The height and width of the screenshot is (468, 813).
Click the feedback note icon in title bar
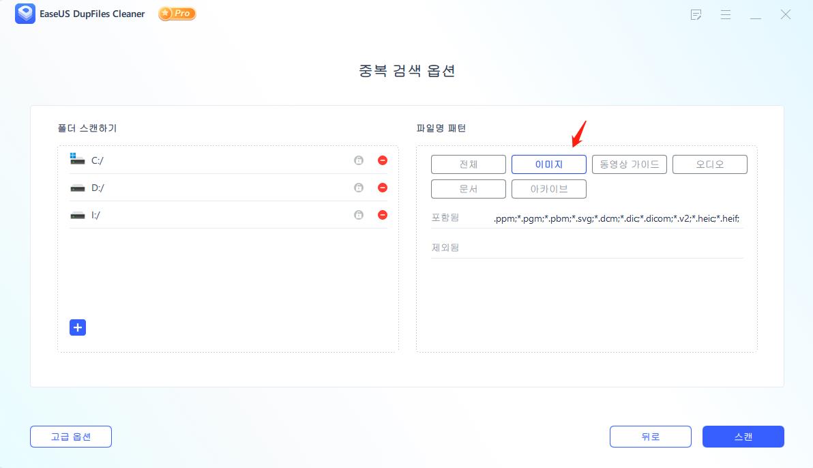(x=696, y=14)
